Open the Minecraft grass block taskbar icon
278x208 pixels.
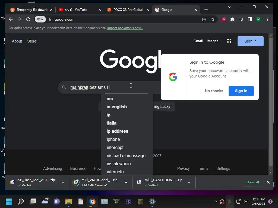[x=140, y=201]
